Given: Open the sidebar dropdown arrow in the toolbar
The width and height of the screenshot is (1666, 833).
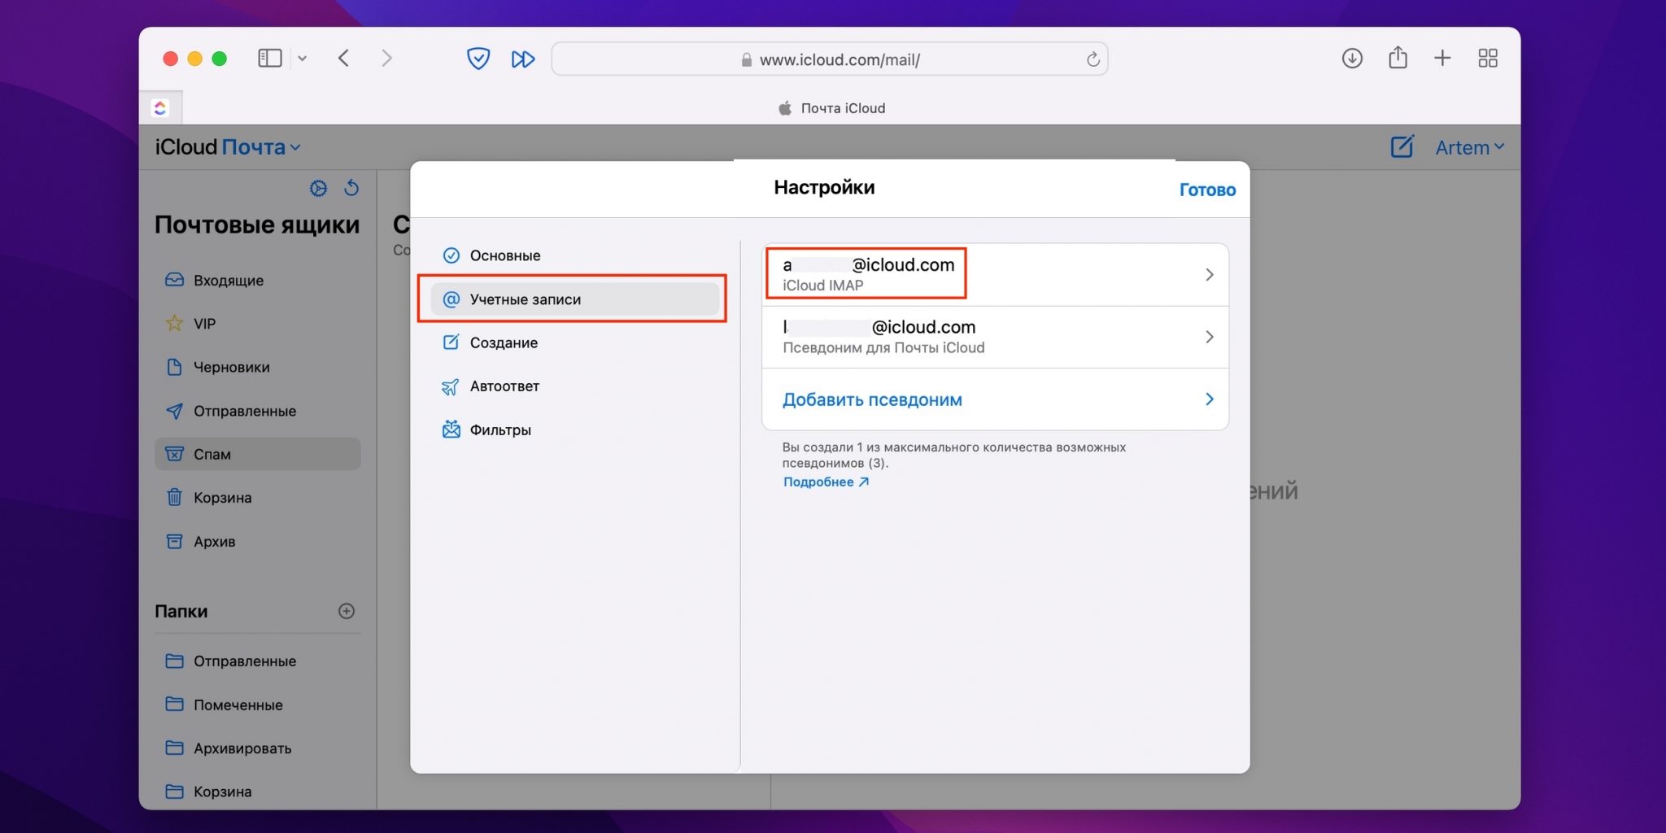Looking at the screenshot, I should (x=302, y=59).
